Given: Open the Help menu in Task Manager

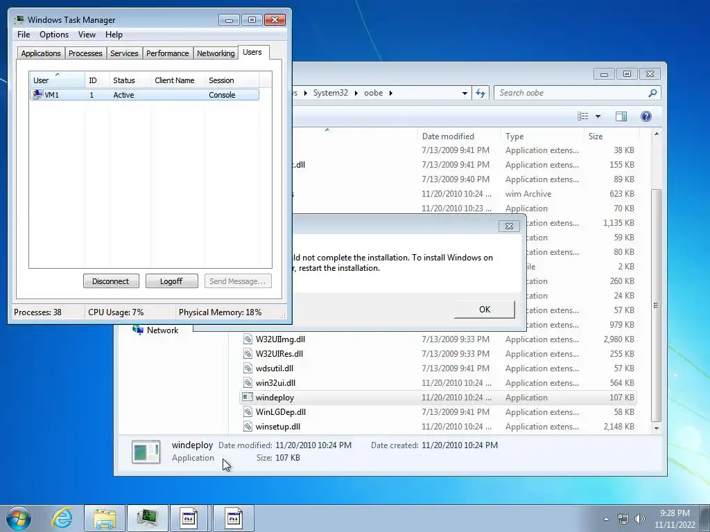Looking at the screenshot, I should click(x=114, y=35).
